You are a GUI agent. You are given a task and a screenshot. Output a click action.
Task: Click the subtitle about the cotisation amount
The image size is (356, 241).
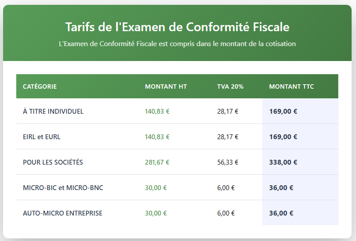tap(177, 44)
